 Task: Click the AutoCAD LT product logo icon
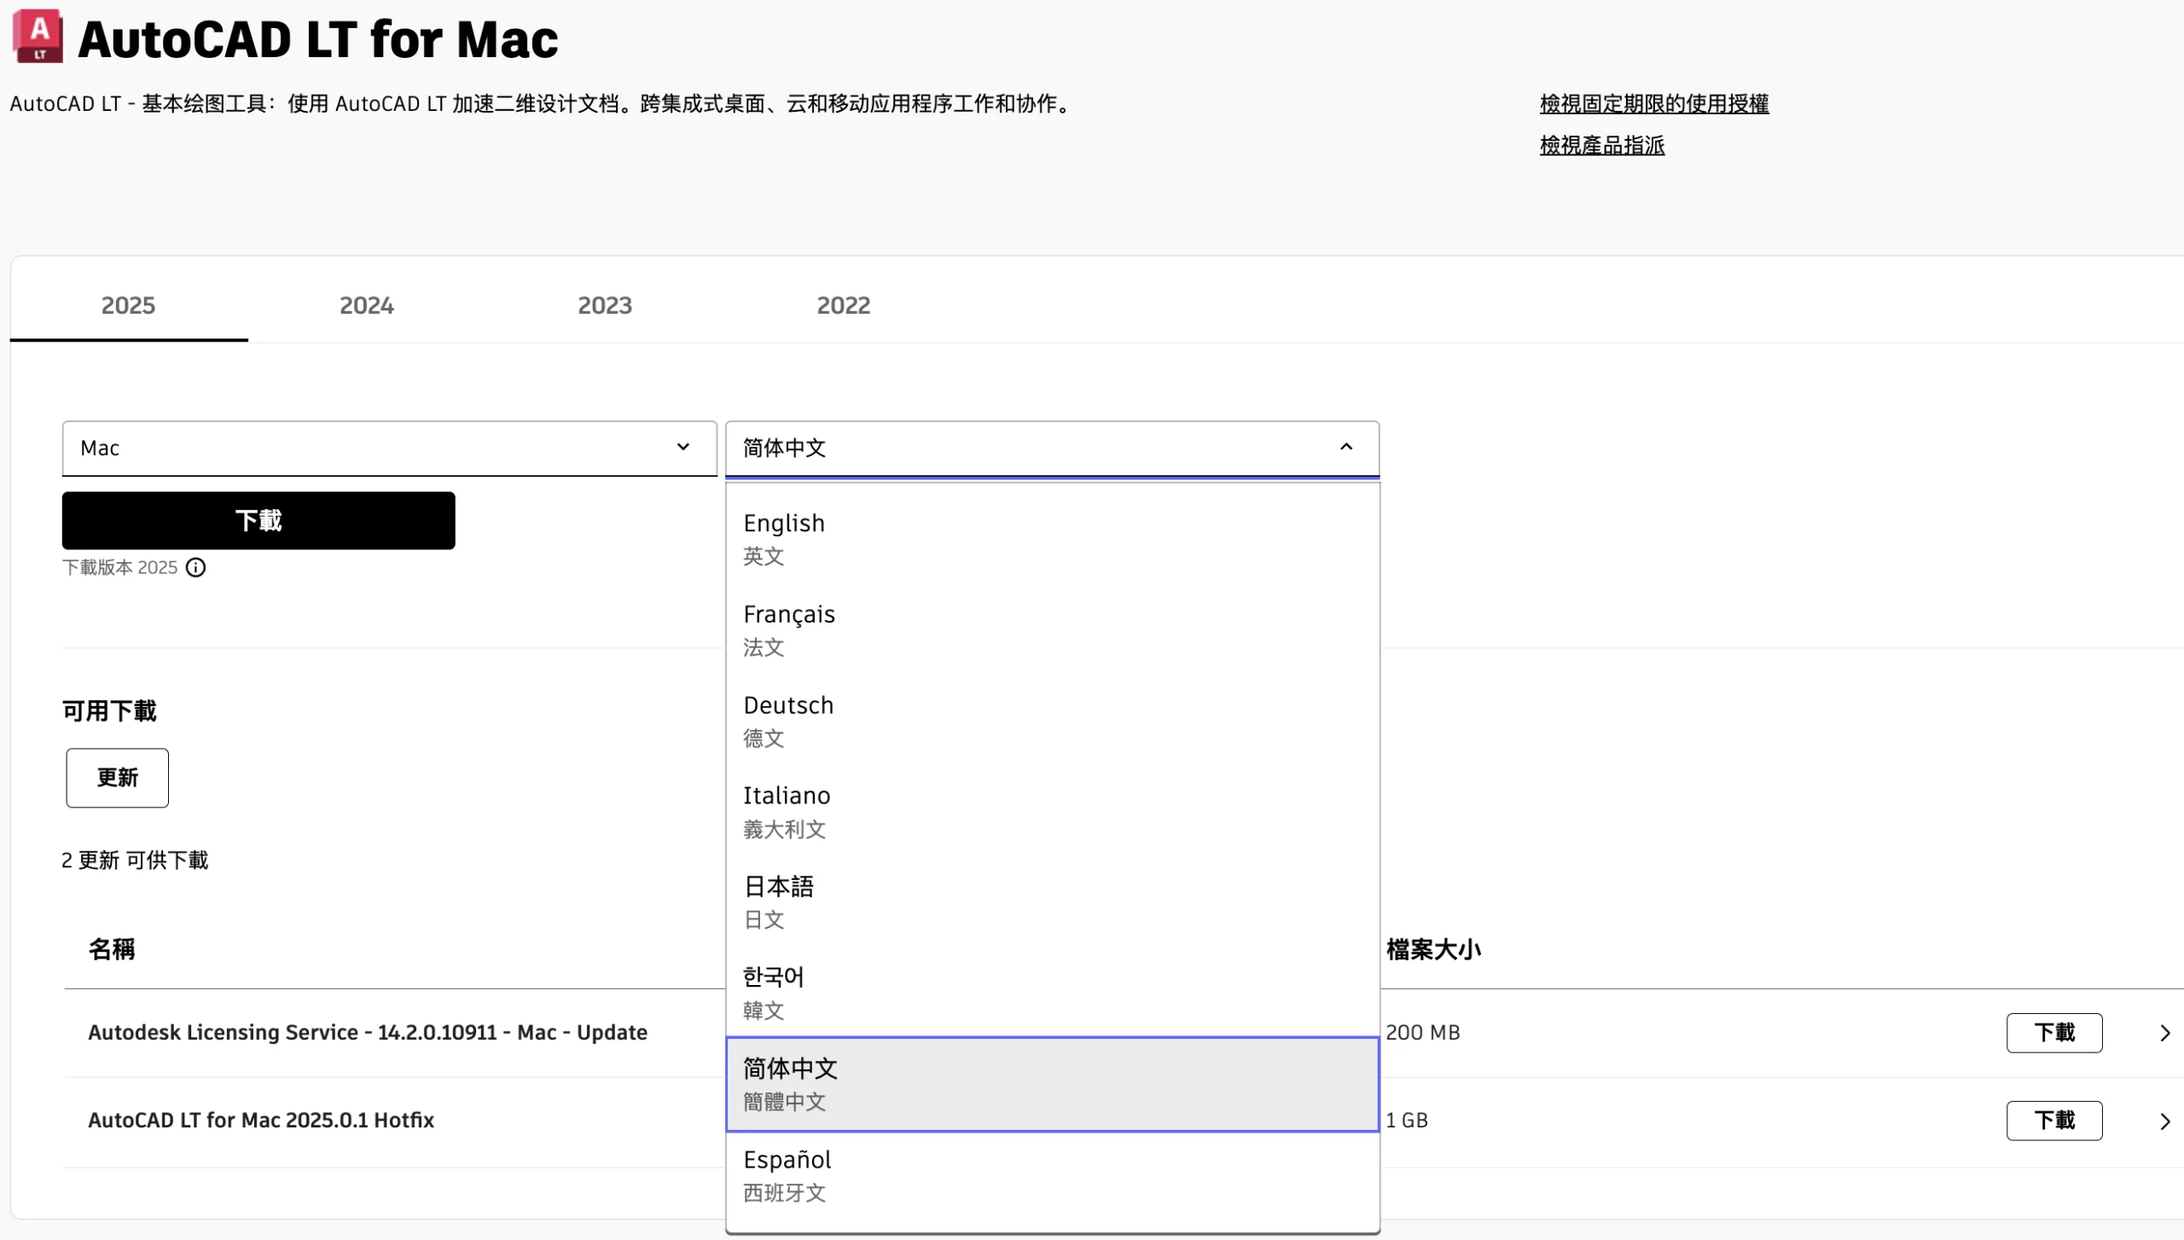click(38, 37)
